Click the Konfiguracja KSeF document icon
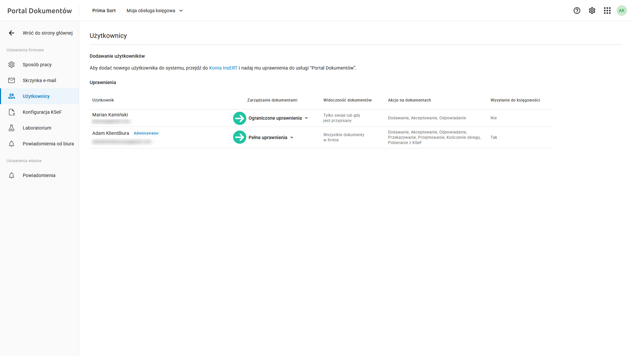633x356 pixels. click(x=12, y=112)
